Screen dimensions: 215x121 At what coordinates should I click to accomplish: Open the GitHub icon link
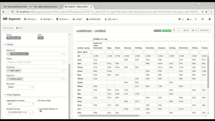point(203,19)
